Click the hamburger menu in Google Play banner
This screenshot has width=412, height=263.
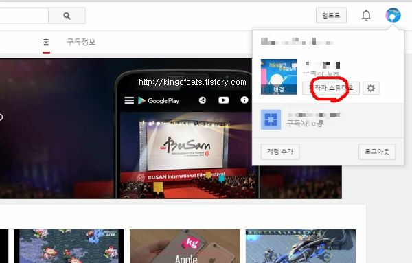tap(129, 100)
